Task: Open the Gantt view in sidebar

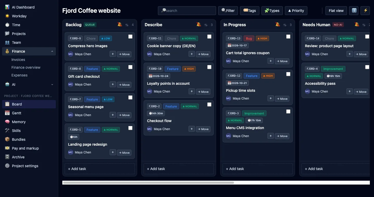Action: point(29,113)
